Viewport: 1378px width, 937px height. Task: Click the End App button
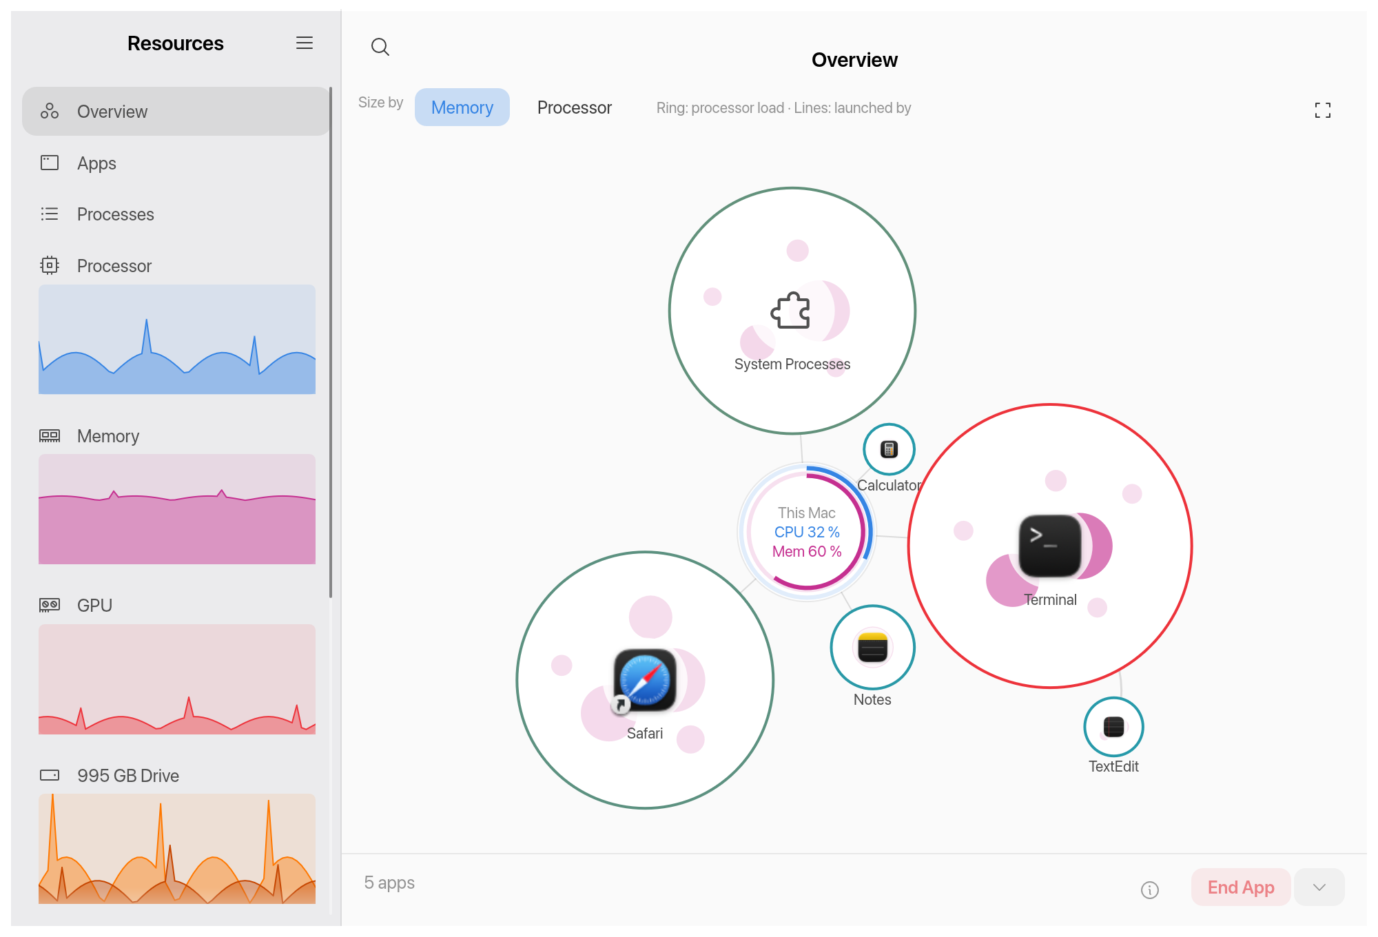1241,887
